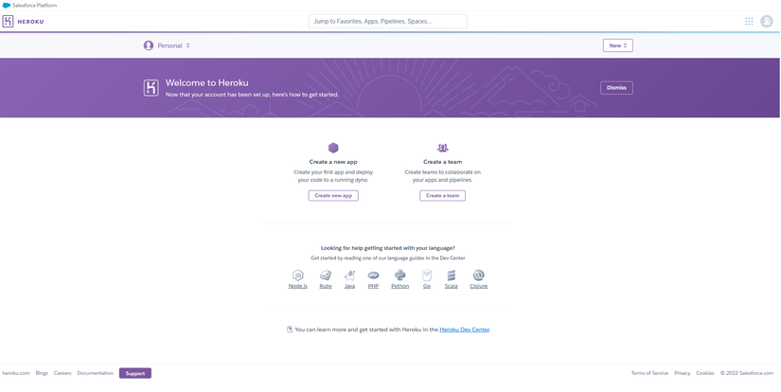Open the New dropdown button
781x392 pixels.
pyautogui.click(x=617, y=45)
